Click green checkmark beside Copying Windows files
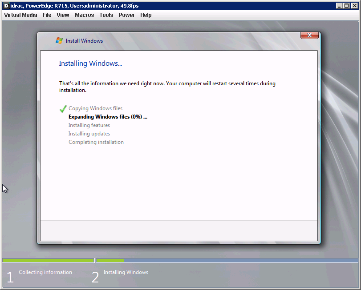This screenshot has height=290, width=361. (x=63, y=108)
